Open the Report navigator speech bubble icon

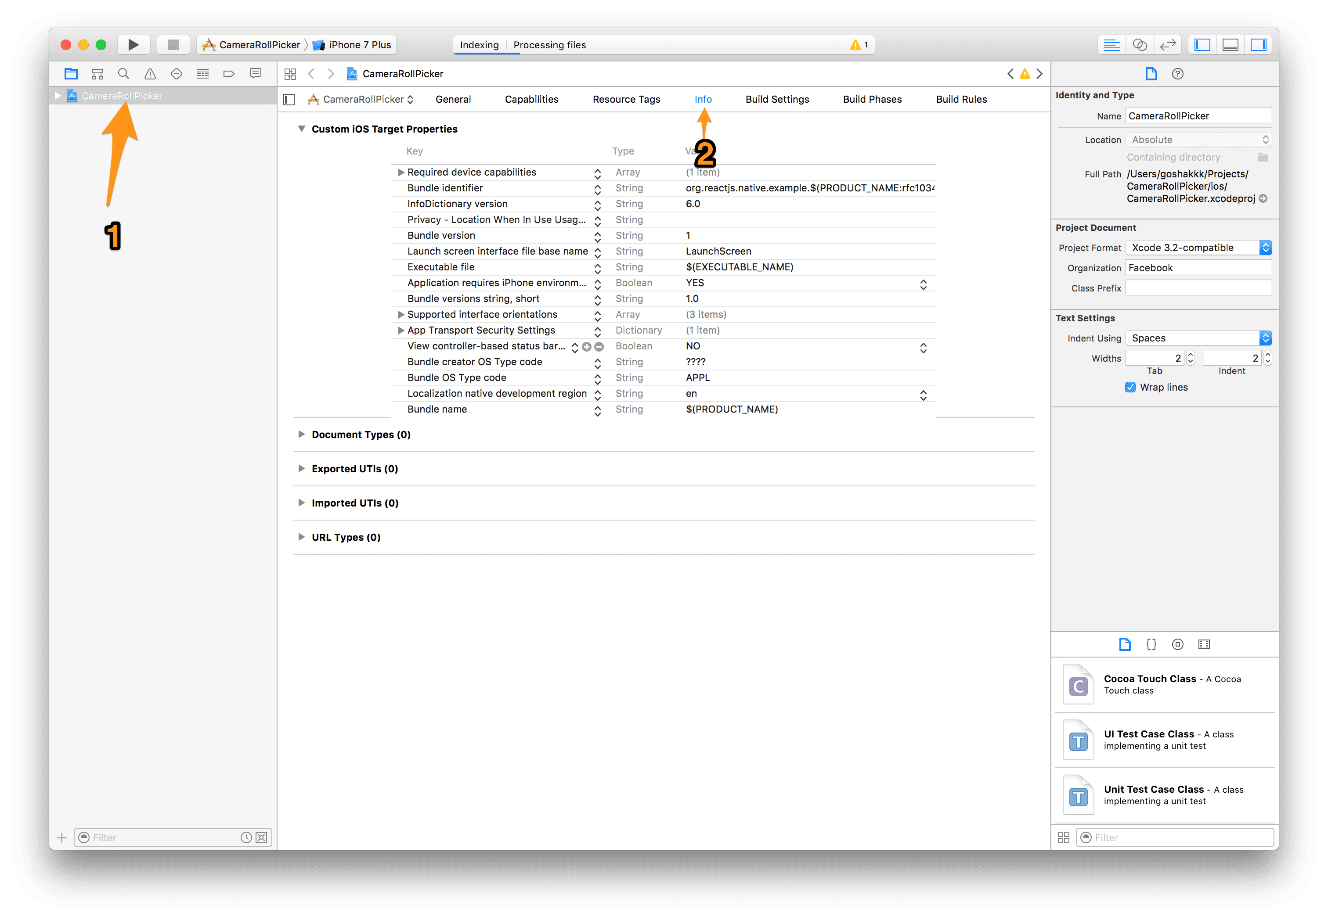[256, 74]
